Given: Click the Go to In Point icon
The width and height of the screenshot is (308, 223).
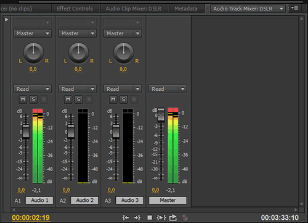Looking at the screenshot, I should click(x=126, y=217).
